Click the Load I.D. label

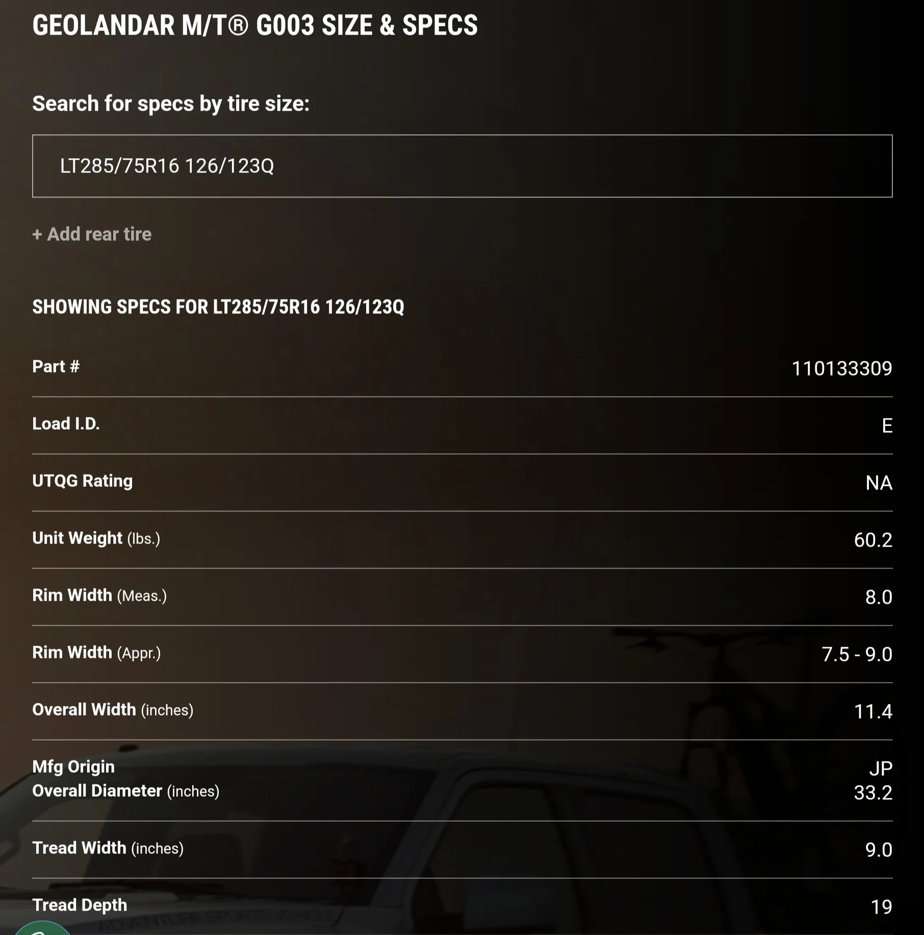coord(66,424)
